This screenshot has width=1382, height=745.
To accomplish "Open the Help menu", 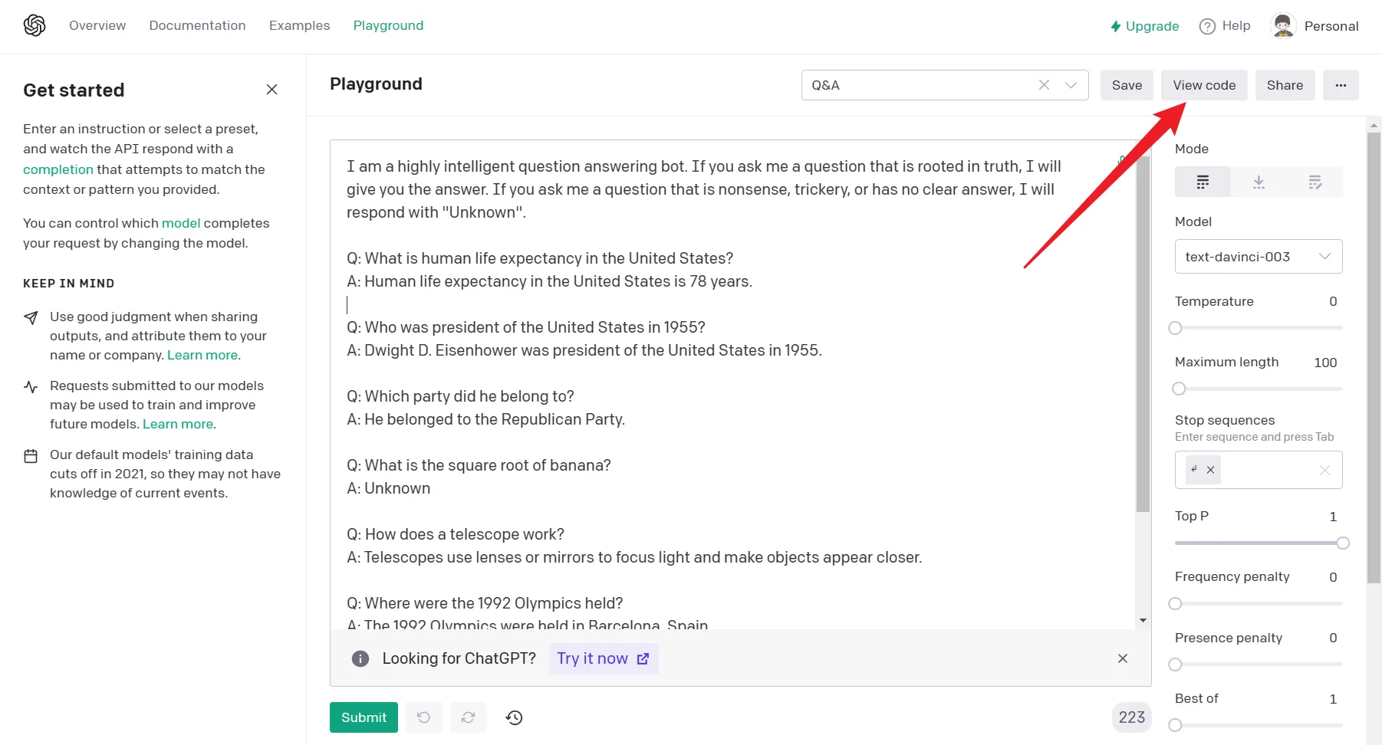I will [x=1225, y=26].
